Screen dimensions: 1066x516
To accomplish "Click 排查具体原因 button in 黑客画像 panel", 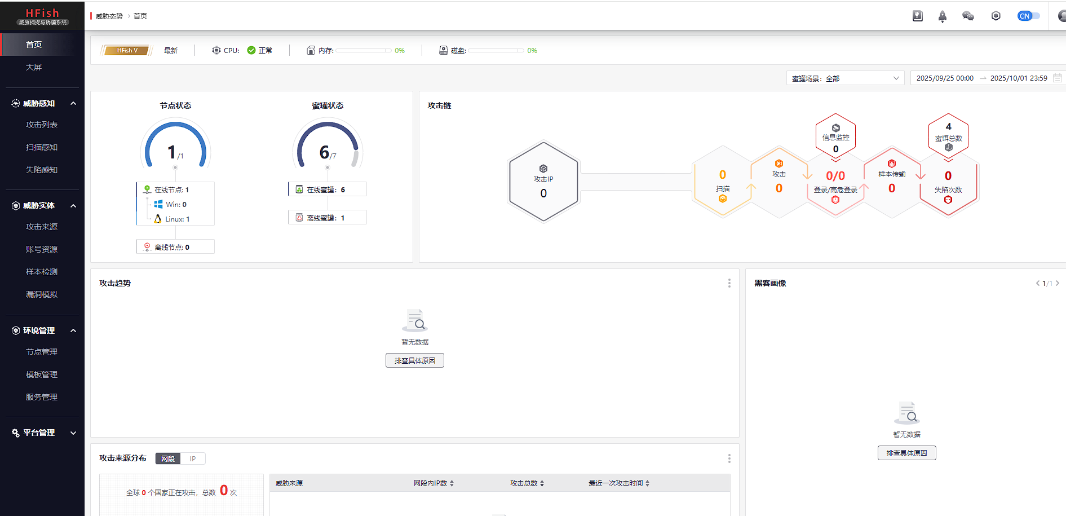I will pos(906,453).
